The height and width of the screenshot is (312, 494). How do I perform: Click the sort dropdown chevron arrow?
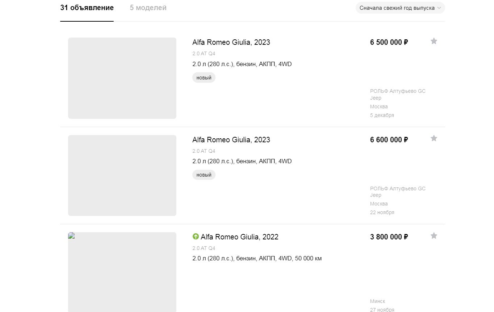pos(439,8)
